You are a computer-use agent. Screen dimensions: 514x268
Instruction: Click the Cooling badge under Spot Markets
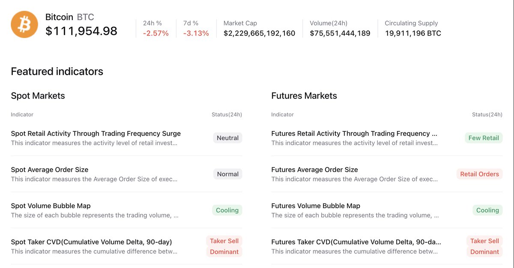pyautogui.click(x=227, y=210)
